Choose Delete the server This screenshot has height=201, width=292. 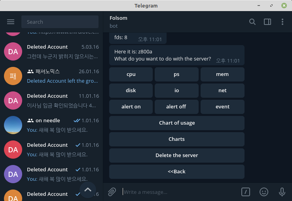pos(177,155)
